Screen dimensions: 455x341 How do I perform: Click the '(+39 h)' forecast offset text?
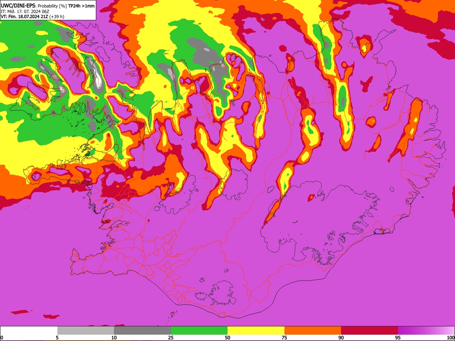(57, 17)
